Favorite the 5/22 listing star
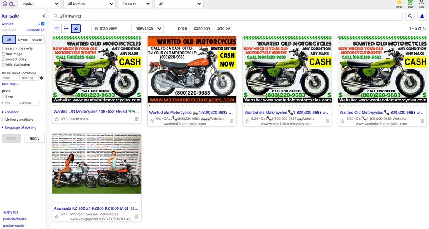Screen dimensions: 429x229 click(x=342, y=121)
